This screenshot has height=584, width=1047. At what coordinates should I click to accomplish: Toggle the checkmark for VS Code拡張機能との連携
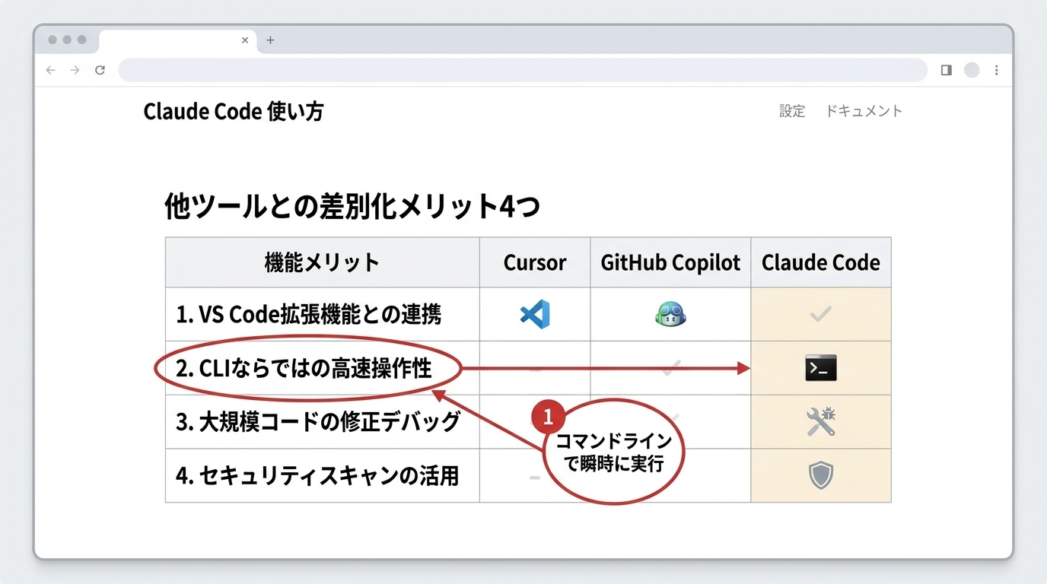tap(821, 314)
